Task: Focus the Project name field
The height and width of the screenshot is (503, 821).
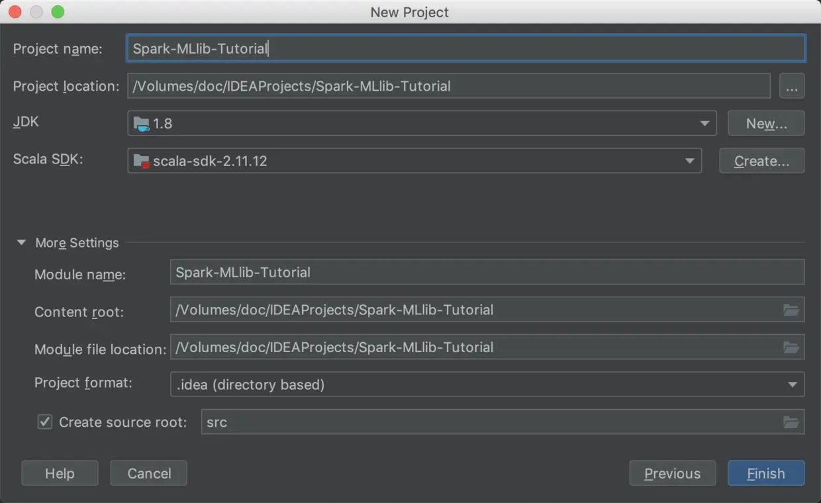Action: [466, 48]
